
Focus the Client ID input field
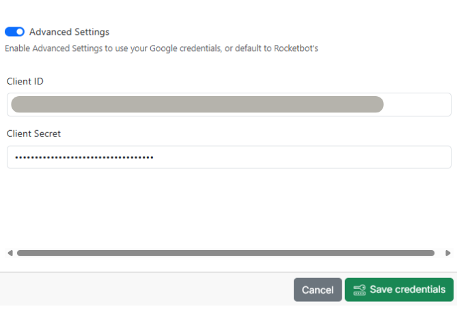(229, 104)
